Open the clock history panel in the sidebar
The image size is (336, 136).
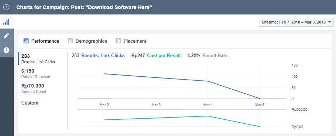(7, 50)
